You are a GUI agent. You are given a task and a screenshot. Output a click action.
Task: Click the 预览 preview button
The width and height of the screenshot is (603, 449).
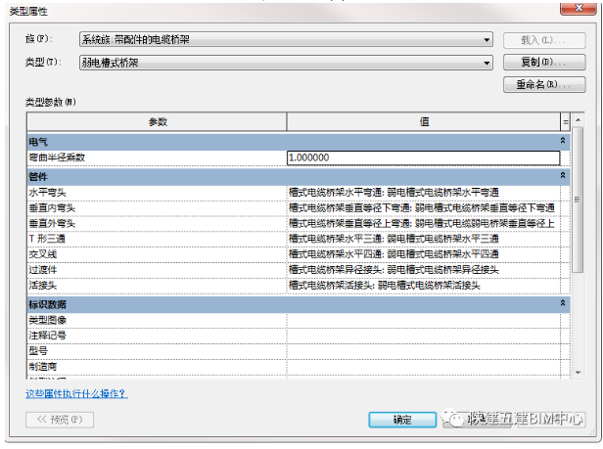[x=60, y=420]
